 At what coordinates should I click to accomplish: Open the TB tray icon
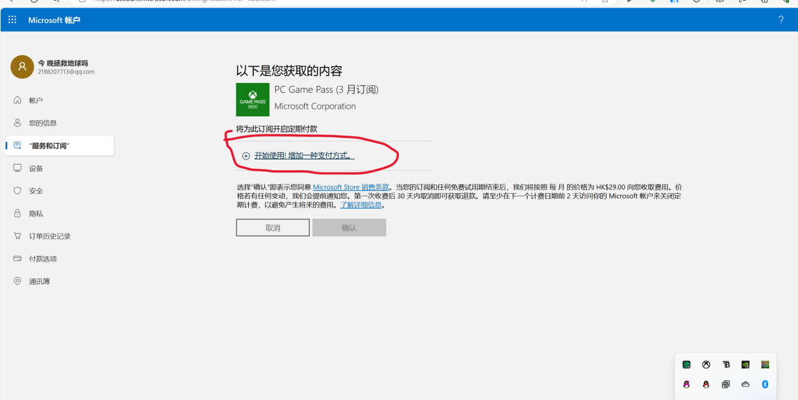pos(726,364)
